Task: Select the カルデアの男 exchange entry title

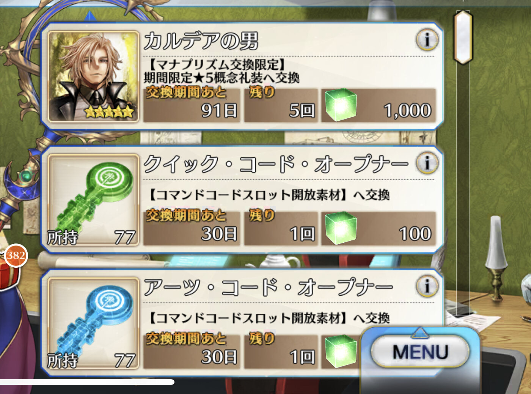Action: tap(201, 41)
